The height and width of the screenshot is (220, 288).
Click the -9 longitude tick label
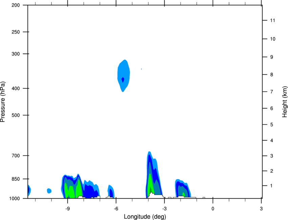tap(67, 209)
